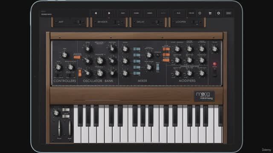Click the PLAY button in top bar
The width and height of the screenshot is (273, 153).
click(x=178, y=13)
